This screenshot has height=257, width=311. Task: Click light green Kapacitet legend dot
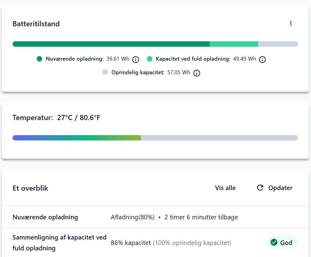[150, 59]
